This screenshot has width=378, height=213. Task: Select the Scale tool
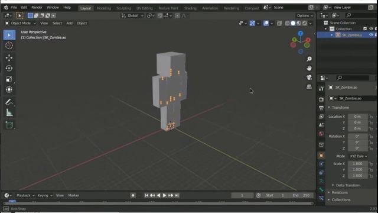point(9,79)
